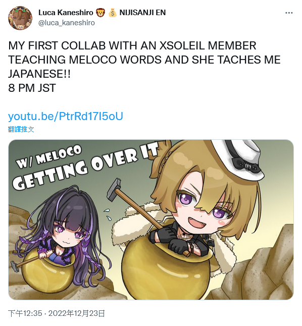
Task: Click the tweet timestamp 下午12:35
Action: (25, 313)
